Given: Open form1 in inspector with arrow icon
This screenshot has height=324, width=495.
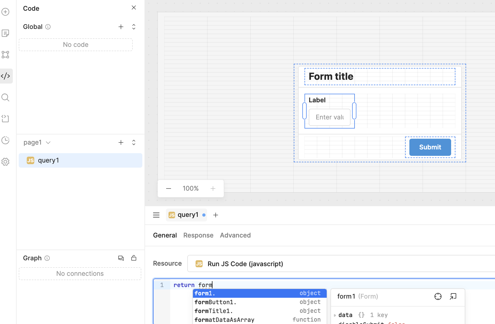Looking at the screenshot, I should click(453, 296).
